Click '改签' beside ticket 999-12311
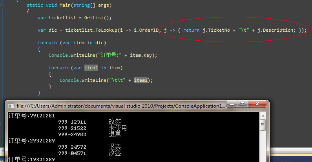Viewport: 312px width, 162px height. [115, 122]
